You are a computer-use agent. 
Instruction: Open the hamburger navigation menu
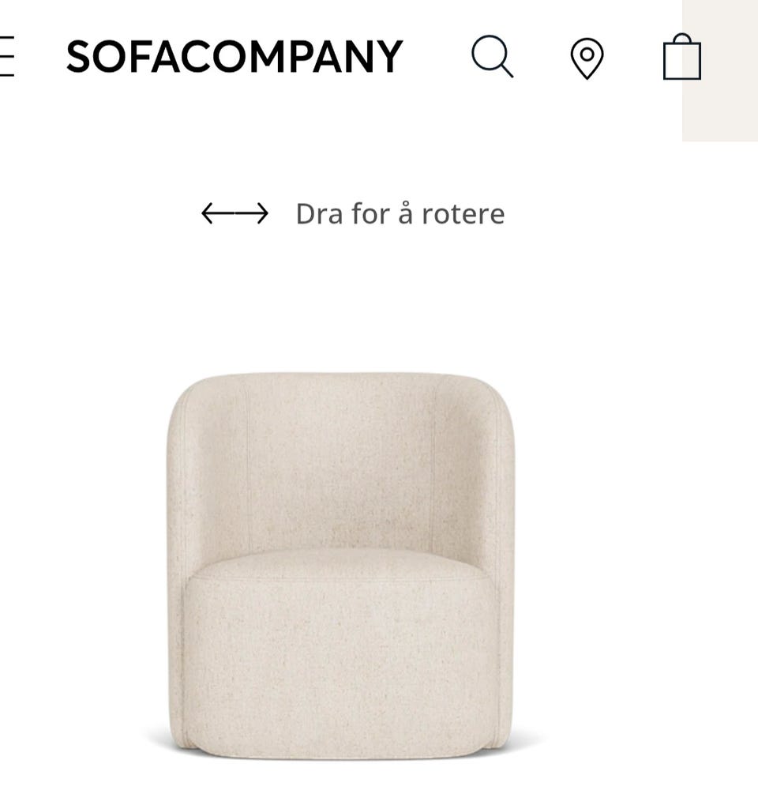tap(6, 56)
